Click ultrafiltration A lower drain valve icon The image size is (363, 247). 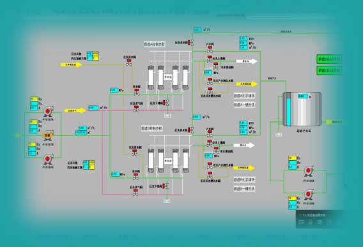[x=166, y=103]
